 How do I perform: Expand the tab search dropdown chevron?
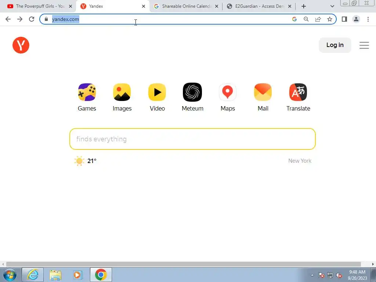click(x=332, y=6)
